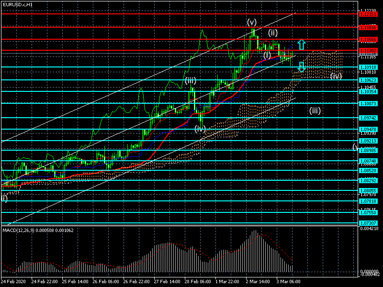This screenshot has width=383, height=287.
Task: Select the (iii) wave label near 1.10623 line
Action: [191, 81]
